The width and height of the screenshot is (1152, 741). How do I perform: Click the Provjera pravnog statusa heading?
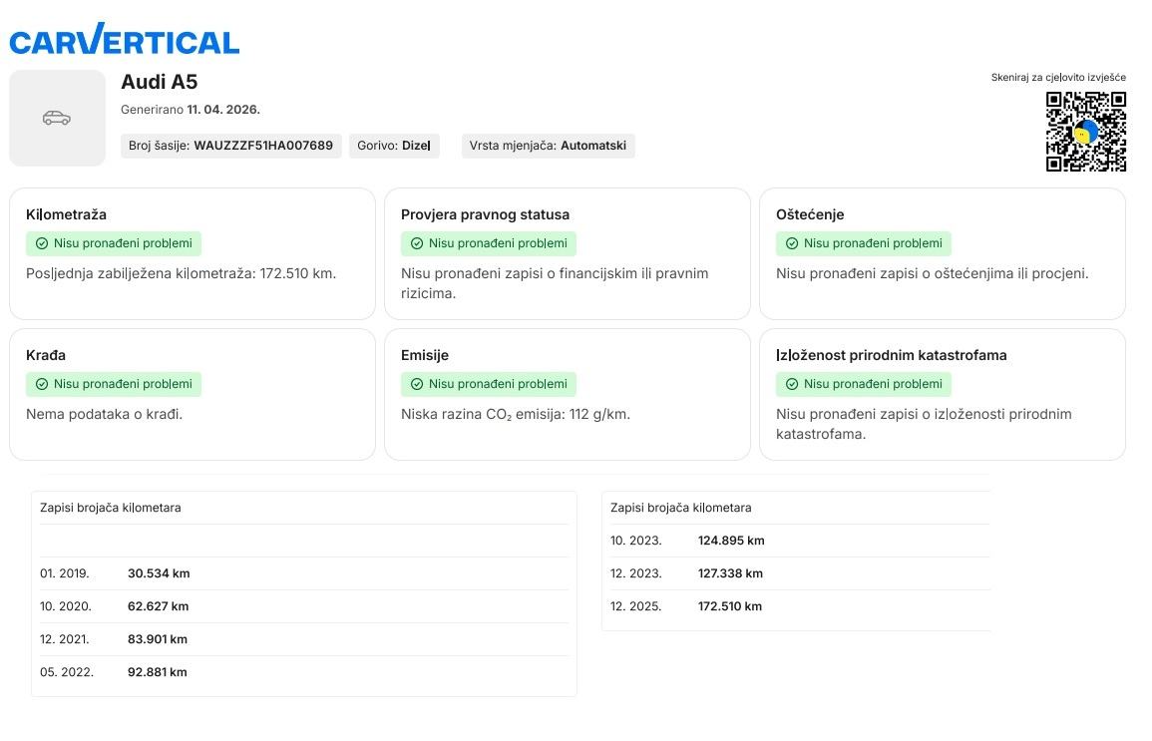485,214
